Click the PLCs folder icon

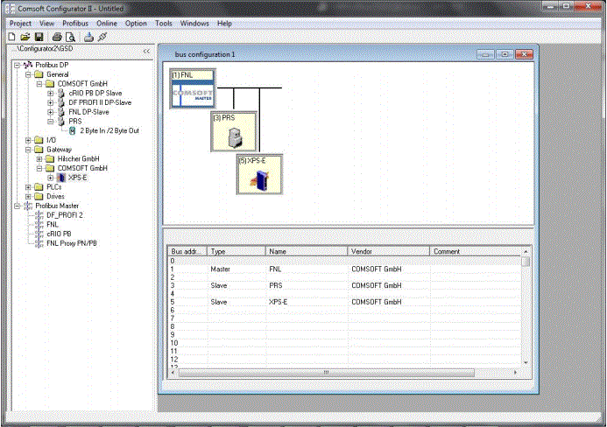click(x=39, y=187)
